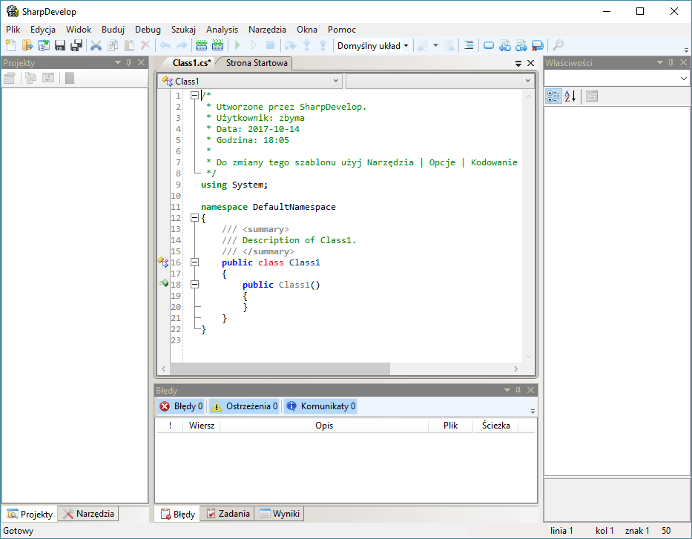
Task: Switch to the Strona Startowa tab
Action: click(257, 63)
